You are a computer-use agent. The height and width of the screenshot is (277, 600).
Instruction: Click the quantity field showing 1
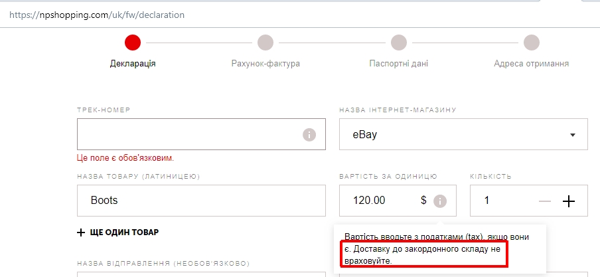click(501, 201)
